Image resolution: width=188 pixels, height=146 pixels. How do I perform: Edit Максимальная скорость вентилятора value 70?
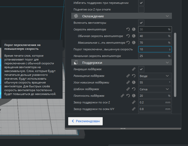tap(155, 43)
